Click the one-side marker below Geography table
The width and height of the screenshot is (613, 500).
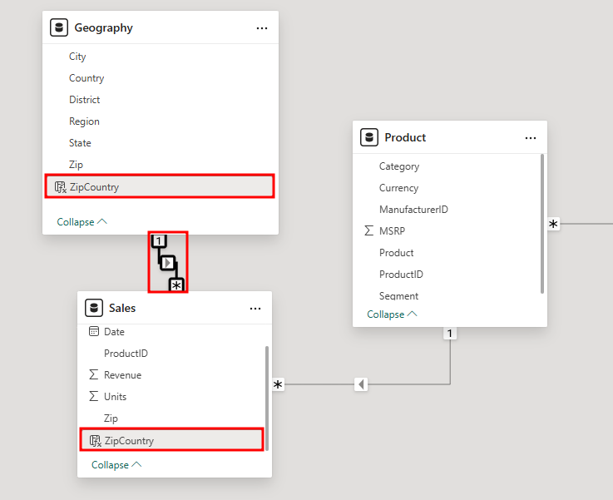point(158,240)
